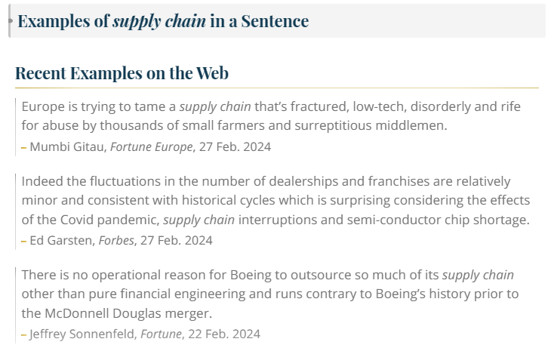554x348 pixels.
Task: Click the "Recent Examples on the Web" heading
Action: 122,73
